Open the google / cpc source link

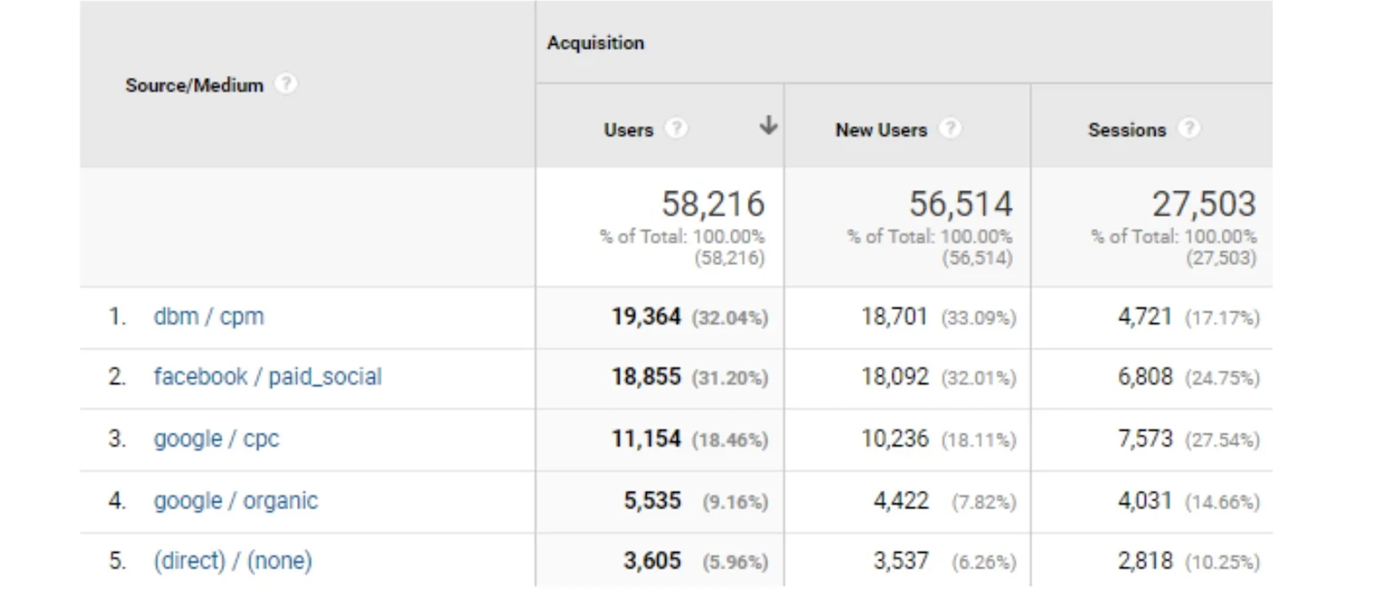click(216, 438)
